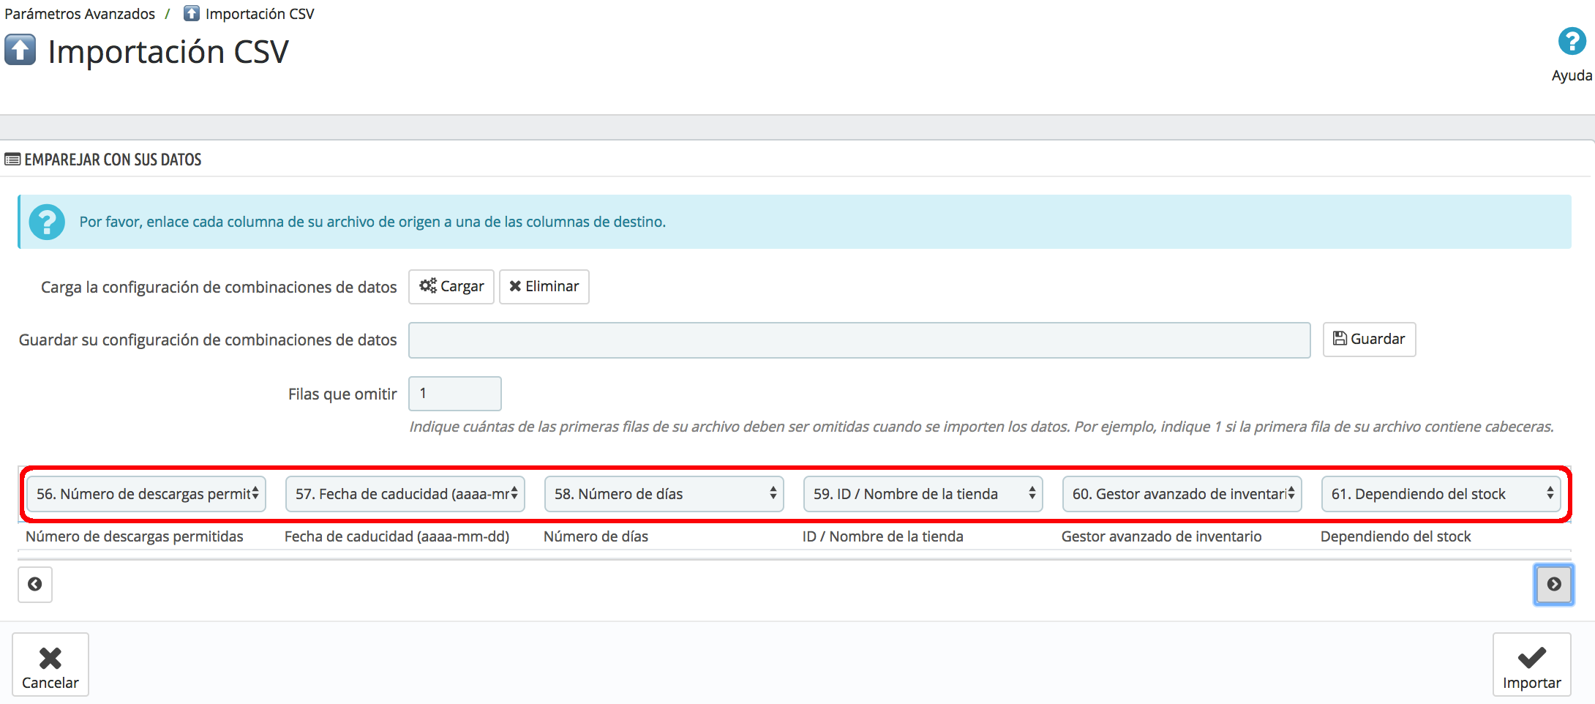Click the next columns right arrow button

1553,584
